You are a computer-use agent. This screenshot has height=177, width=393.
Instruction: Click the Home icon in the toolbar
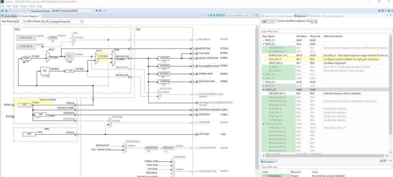pos(2,11)
